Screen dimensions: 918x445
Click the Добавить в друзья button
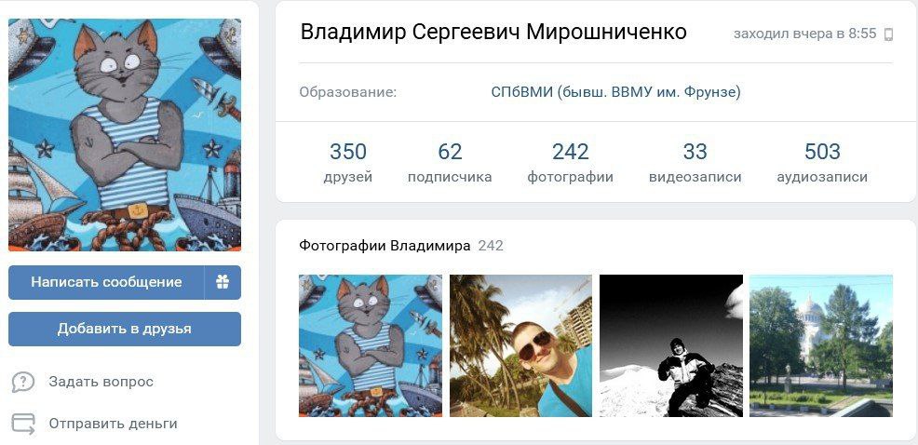pyautogui.click(x=125, y=329)
